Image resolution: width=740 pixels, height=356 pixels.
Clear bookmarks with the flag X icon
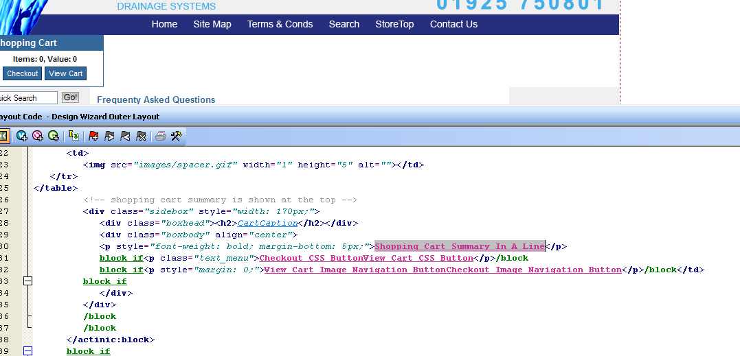coord(141,136)
